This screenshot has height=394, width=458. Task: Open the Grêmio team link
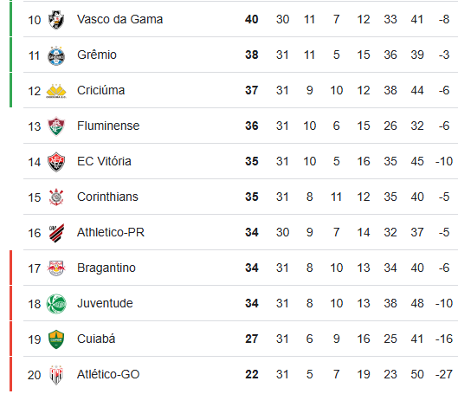click(97, 55)
